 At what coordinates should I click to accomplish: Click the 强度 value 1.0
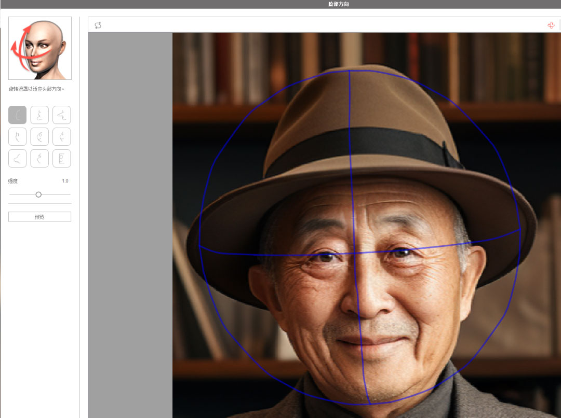point(65,181)
